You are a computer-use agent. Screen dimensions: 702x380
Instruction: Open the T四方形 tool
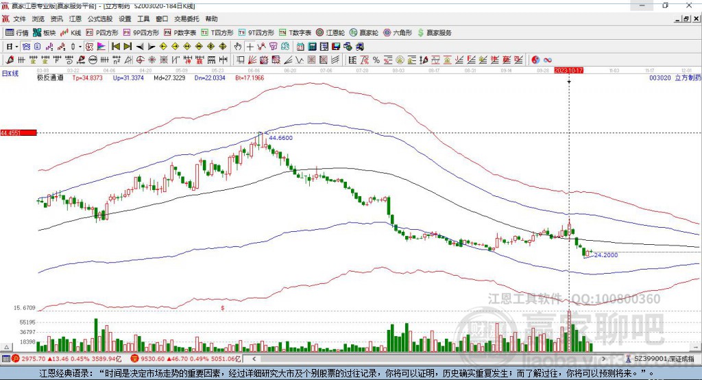tap(217, 33)
